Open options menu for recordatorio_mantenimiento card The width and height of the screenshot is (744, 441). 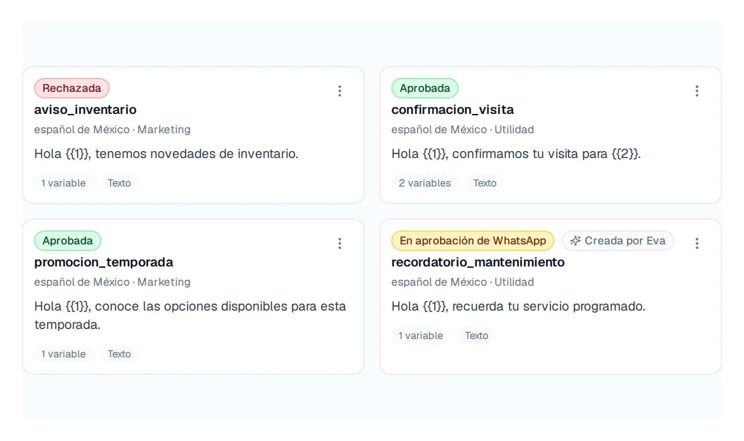click(697, 243)
